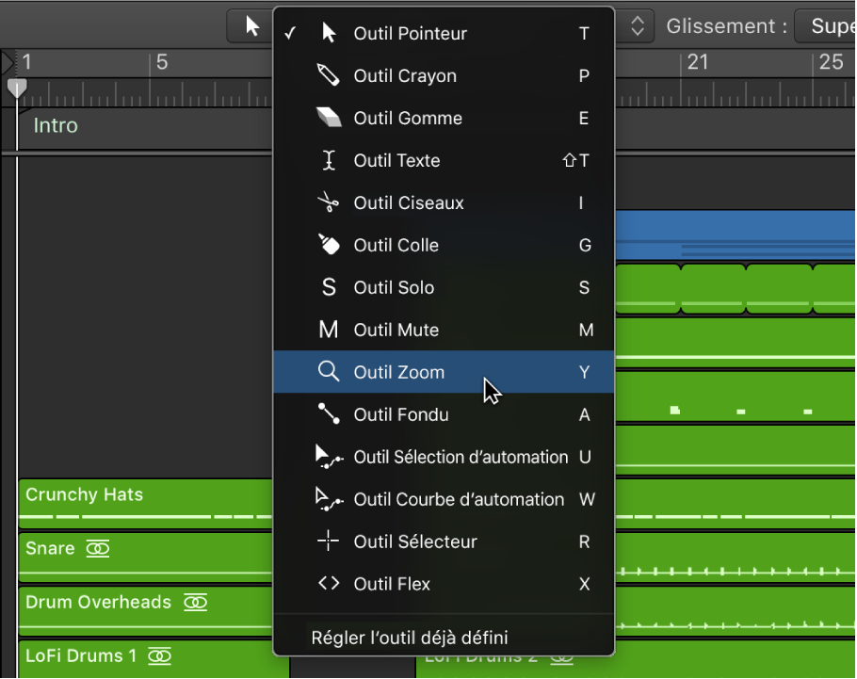Select the Outil Ciseaux scissors icon
Image resolution: width=857 pixels, height=679 pixels.
[328, 202]
